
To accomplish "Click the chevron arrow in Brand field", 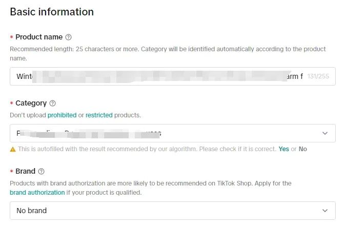I will (x=324, y=211).
